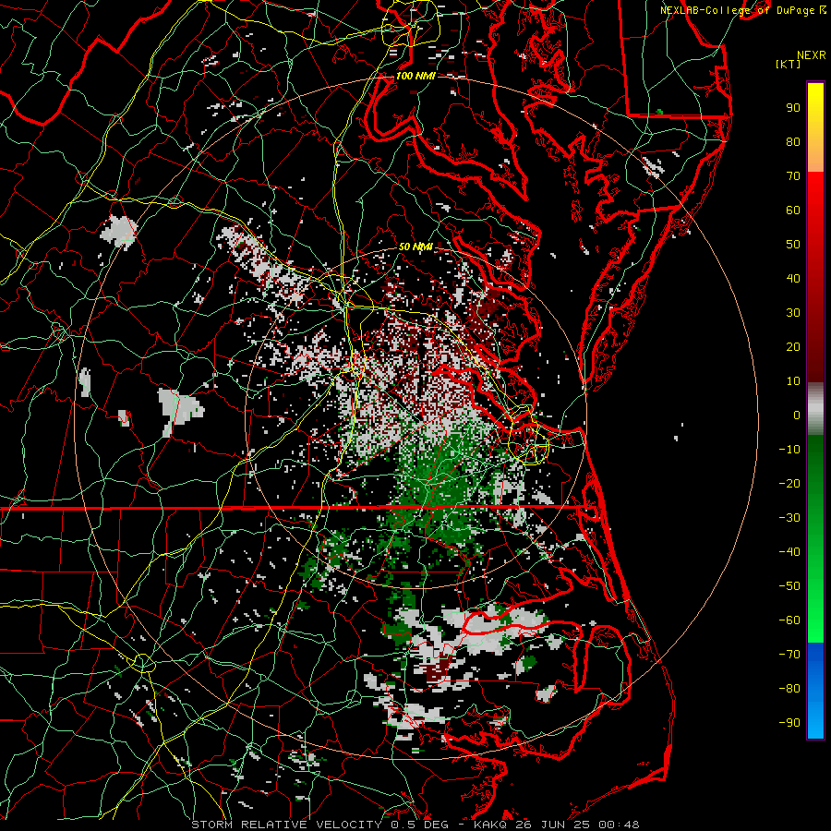Image resolution: width=831 pixels, height=831 pixels.
Task: Select the 30 label on the velocity scale
Action: click(793, 313)
